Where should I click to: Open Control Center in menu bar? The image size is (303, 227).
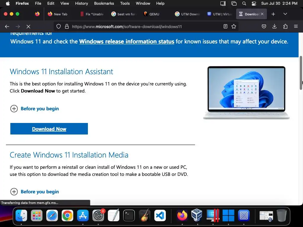(254, 4)
